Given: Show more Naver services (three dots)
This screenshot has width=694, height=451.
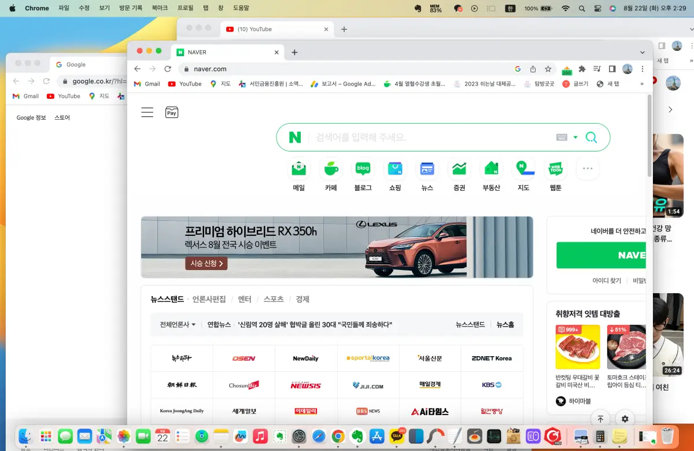Looking at the screenshot, I should coord(588,169).
